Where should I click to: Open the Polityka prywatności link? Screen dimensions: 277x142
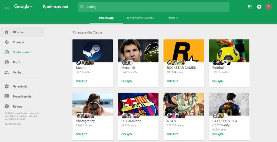pyautogui.click(x=17, y=113)
